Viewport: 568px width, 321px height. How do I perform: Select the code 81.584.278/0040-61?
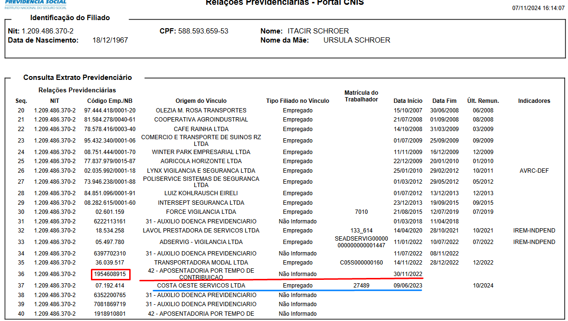click(x=110, y=120)
